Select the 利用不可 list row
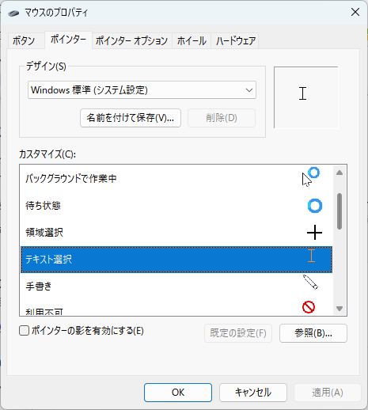Screen dimensions: 368x410 [x=176, y=308]
